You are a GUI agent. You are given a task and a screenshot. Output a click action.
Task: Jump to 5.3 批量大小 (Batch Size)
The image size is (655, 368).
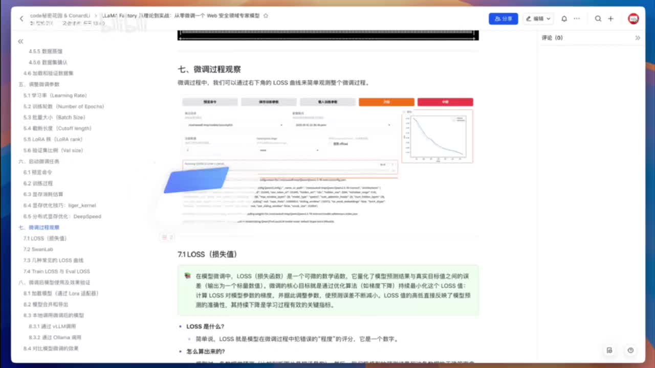click(x=54, y=118)
